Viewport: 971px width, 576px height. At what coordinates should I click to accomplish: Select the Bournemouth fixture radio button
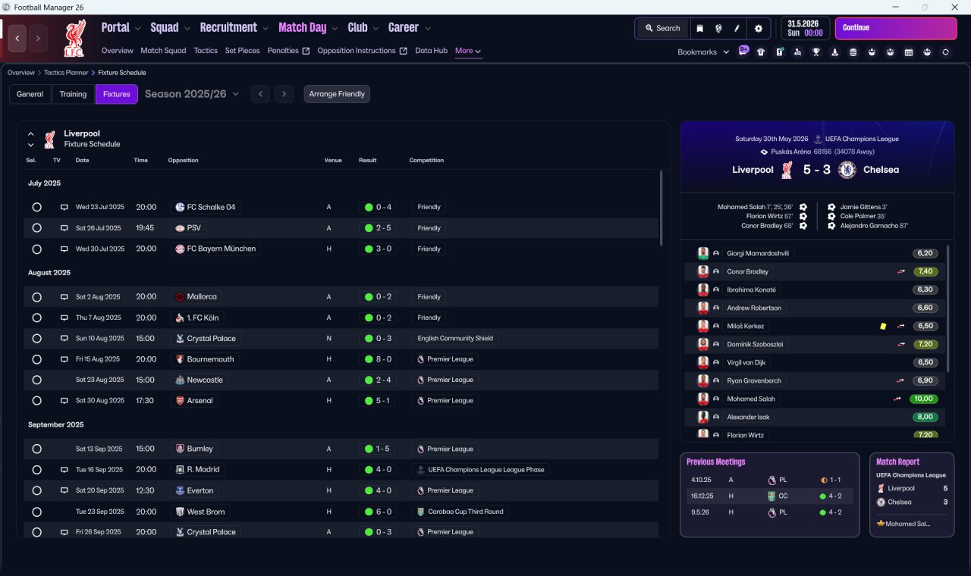36,359
